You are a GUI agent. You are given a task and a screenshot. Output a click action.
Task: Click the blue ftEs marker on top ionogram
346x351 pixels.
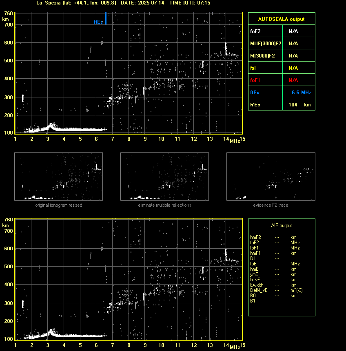pos(106,18)
